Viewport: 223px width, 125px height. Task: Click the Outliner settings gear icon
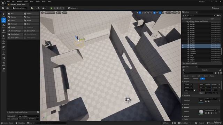tap(220, 15)
